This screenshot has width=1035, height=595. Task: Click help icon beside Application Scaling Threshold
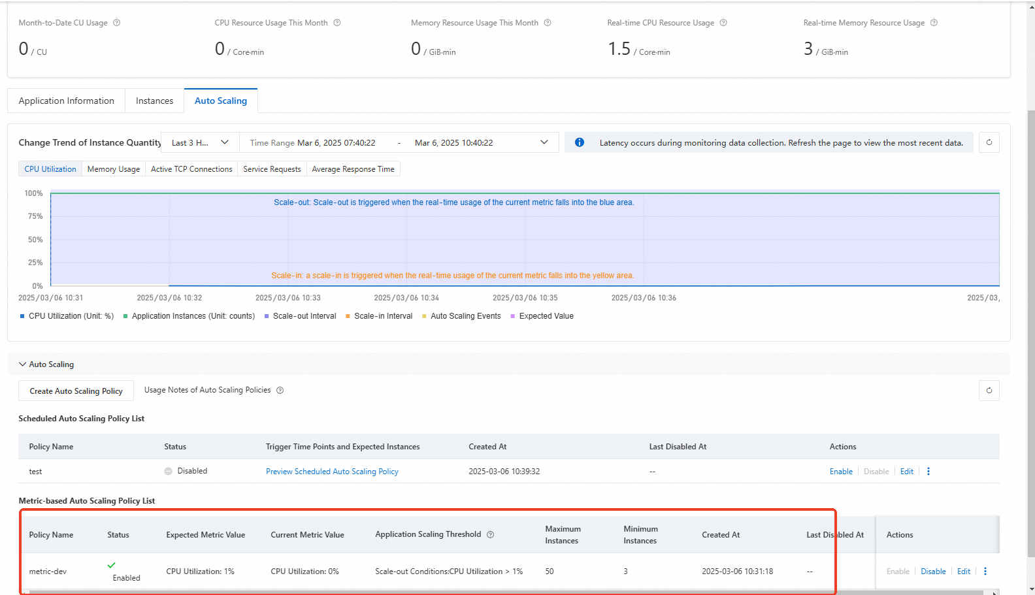tap(490, 535)
